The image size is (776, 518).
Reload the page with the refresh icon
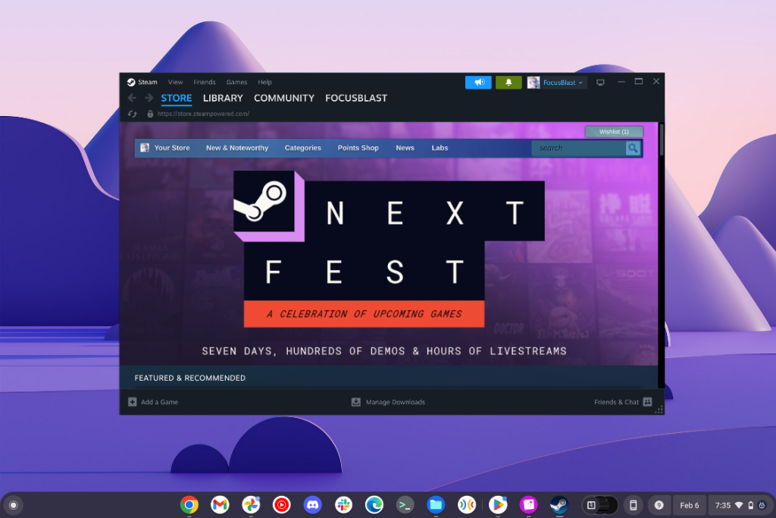click(x=132, y=114)
